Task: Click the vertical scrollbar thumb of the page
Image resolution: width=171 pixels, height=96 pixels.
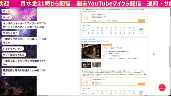Action: tap(170, 57)
